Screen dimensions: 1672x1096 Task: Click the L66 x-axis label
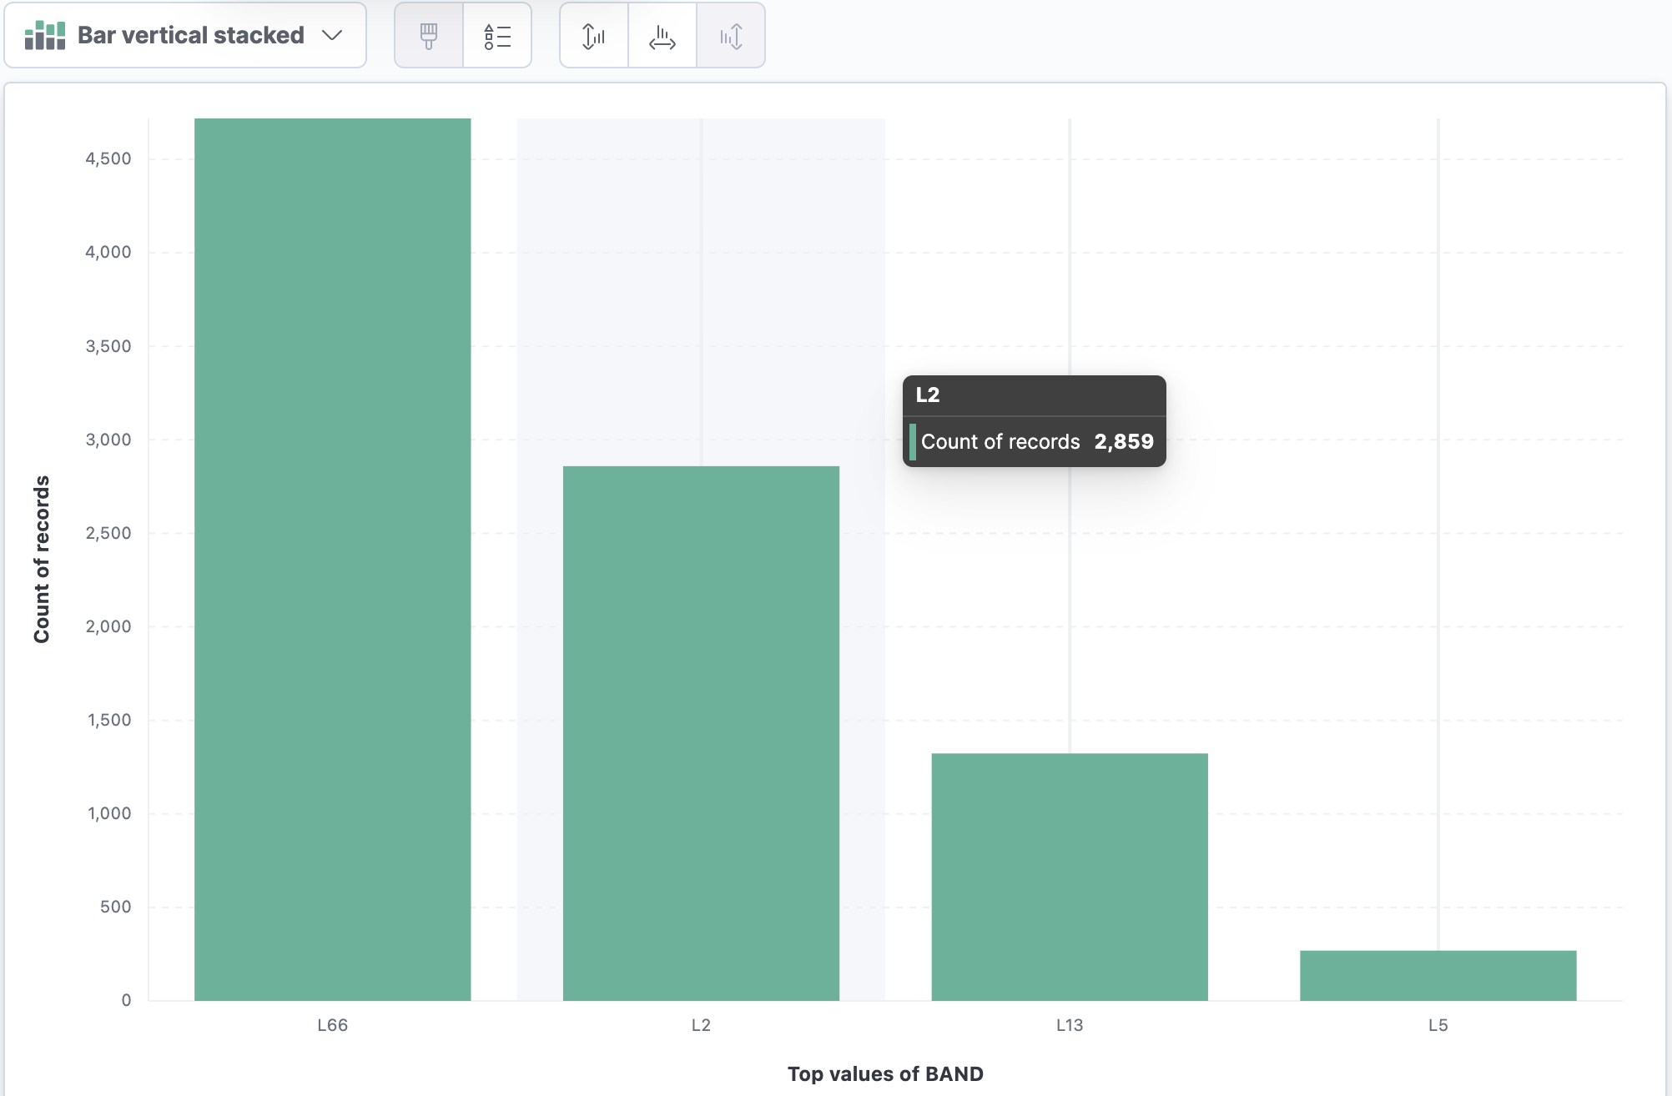332,1025
